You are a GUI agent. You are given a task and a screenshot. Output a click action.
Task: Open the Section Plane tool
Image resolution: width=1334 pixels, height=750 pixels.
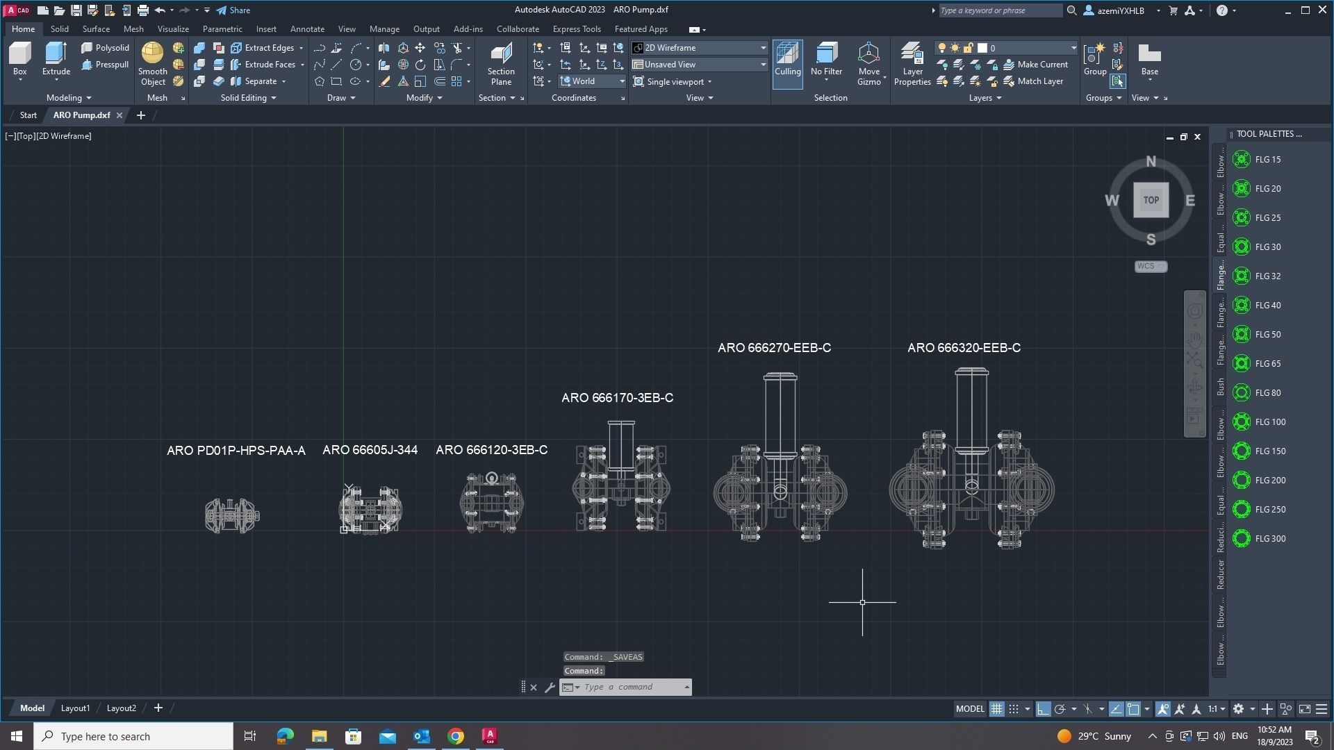point(501,63)
